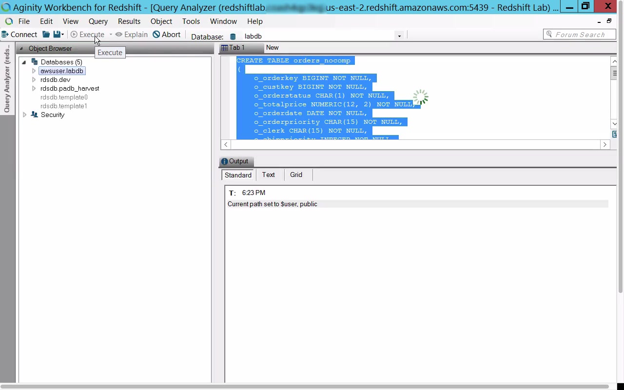Click the editor scroll down arrow

[x=614, y=124]
